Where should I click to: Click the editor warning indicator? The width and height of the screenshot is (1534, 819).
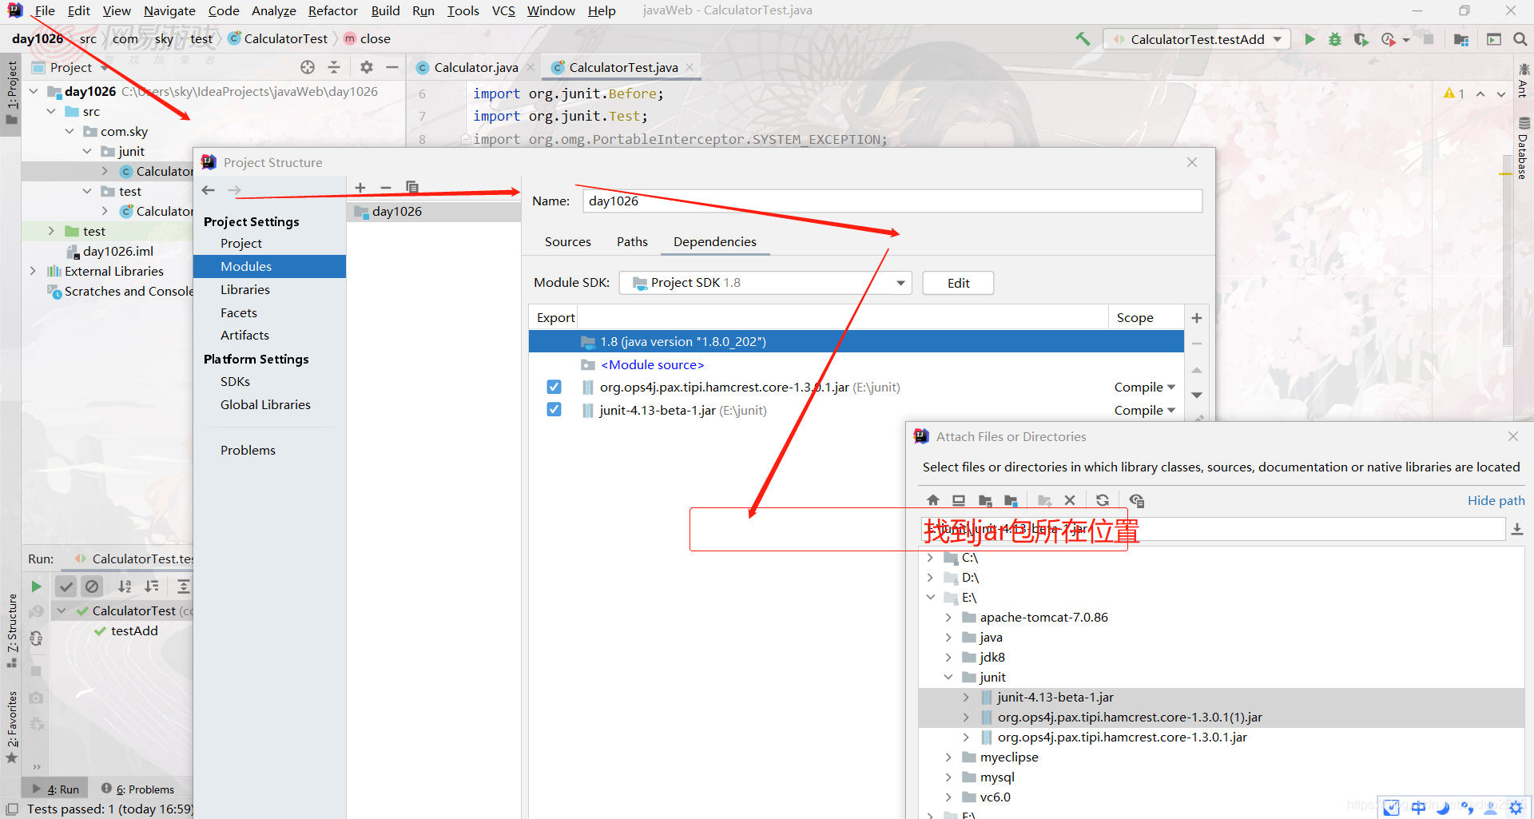click(x=1454, y=93)
